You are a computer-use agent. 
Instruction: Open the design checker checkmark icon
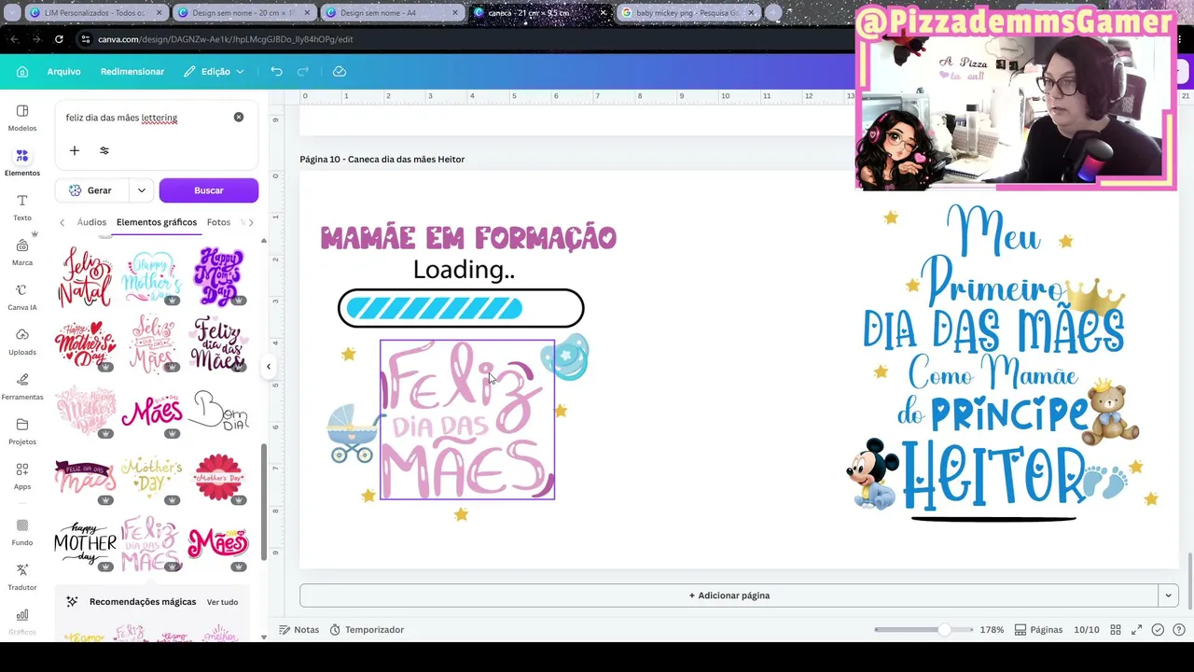click(x=1158, y=630)
